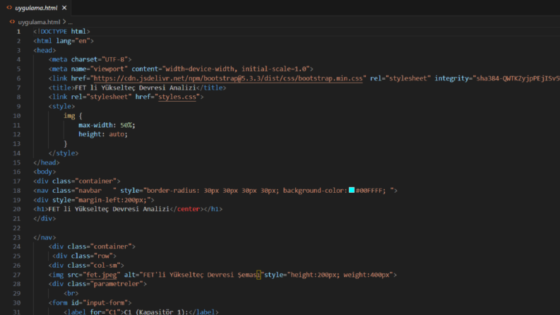Viewport: 560px width, 315px height.
Task: Click line number 23 in gutter
Action: pyautogui.click(x=17, y=237)
